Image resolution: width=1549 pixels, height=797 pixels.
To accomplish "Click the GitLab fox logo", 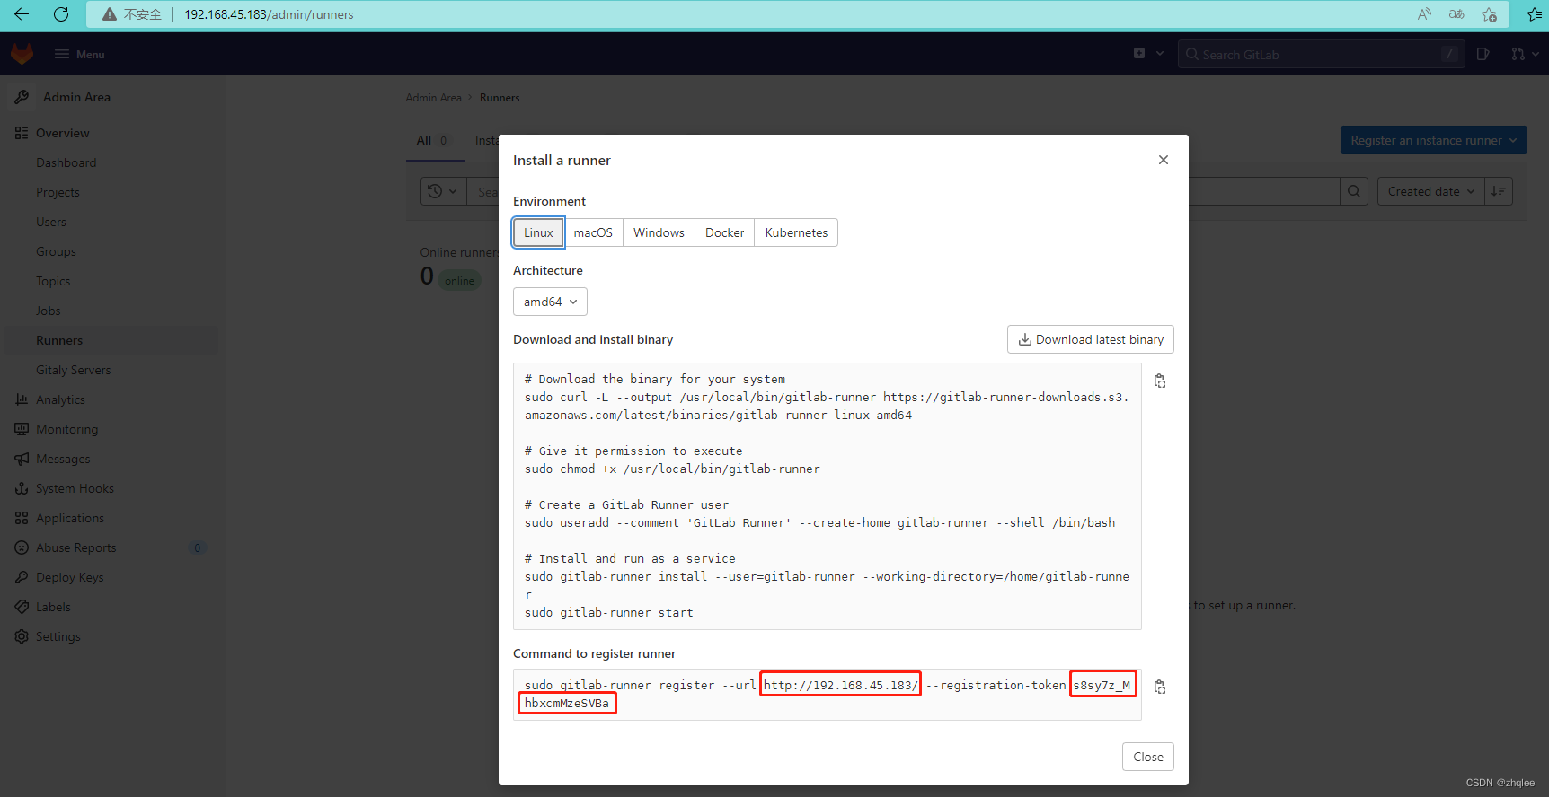I will pos(22,54).
